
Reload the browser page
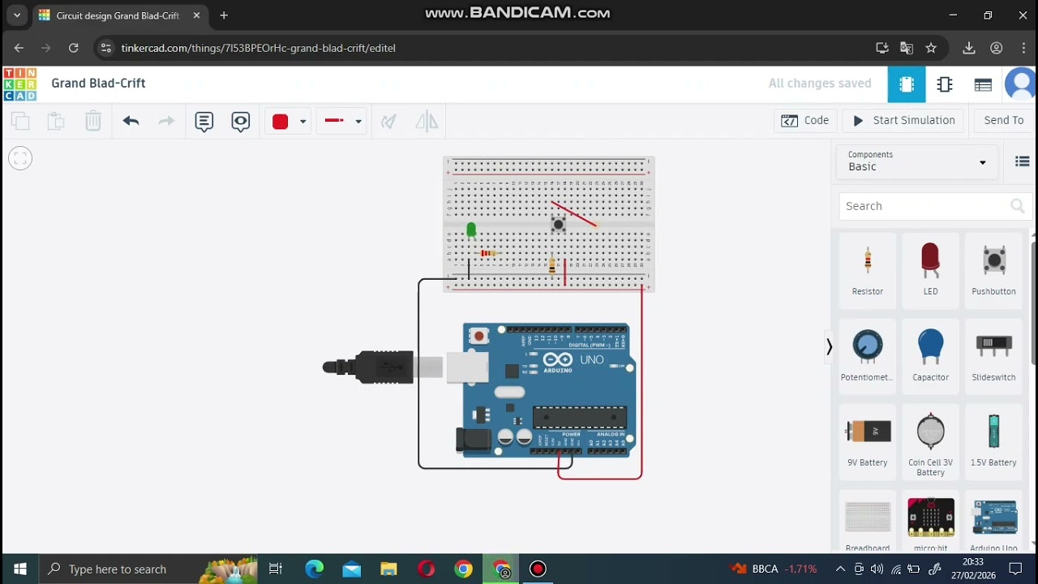(x=73, y=48)
